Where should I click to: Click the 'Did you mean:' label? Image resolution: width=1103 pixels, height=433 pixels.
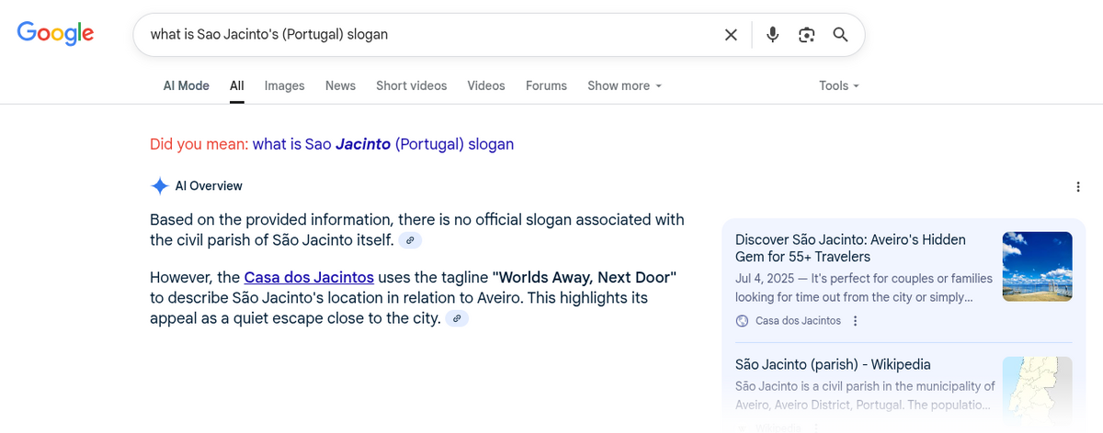coord(199,144)
